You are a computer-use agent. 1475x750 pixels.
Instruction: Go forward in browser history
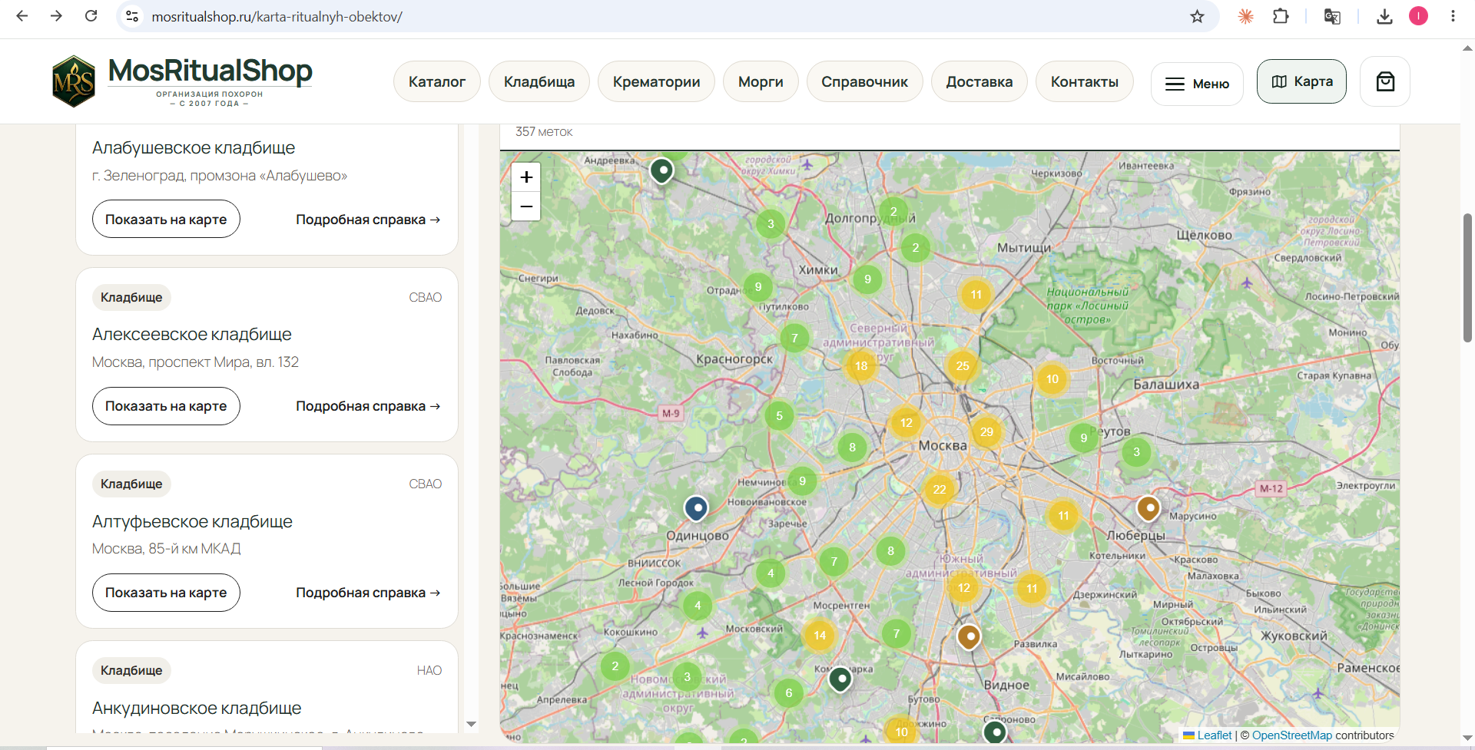56,16
